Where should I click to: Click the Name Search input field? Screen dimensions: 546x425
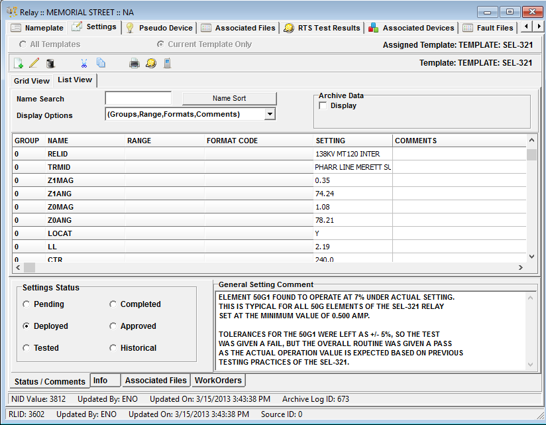(x=138, y=98)
